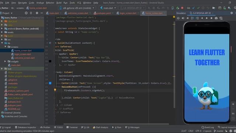
Task: Select welcome_screen.dart in the project tree
Action: pyautogui.click(x=24, y=58)
